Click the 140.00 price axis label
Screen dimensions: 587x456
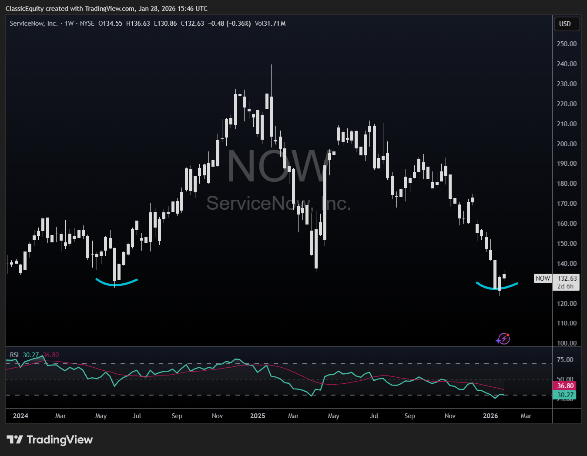pyautogui.click(x=567, y=264)
